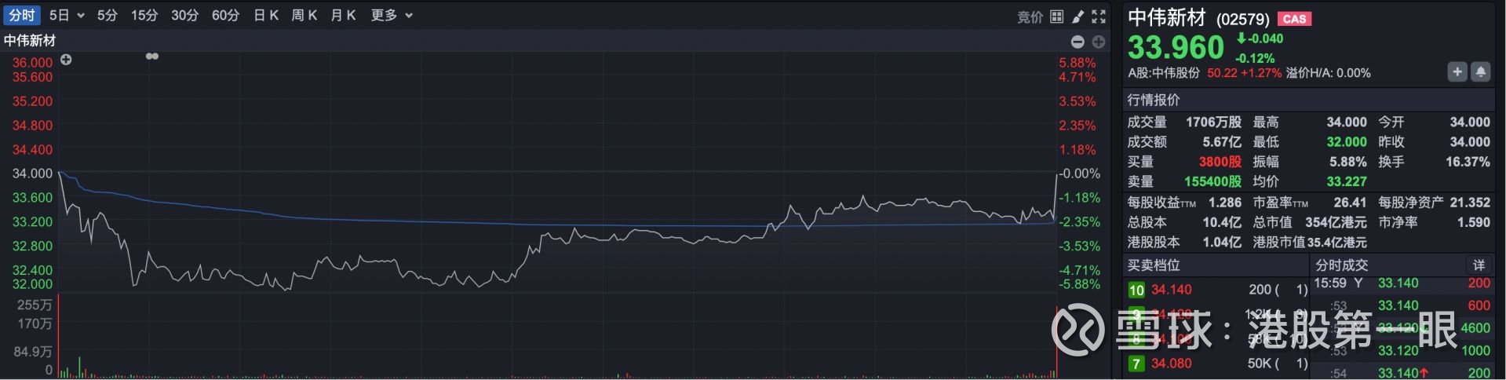Screen dimensions: 1506x380
Task: Zoom in chart with the plus icon beside minus
Action: tap(1099, 42)
